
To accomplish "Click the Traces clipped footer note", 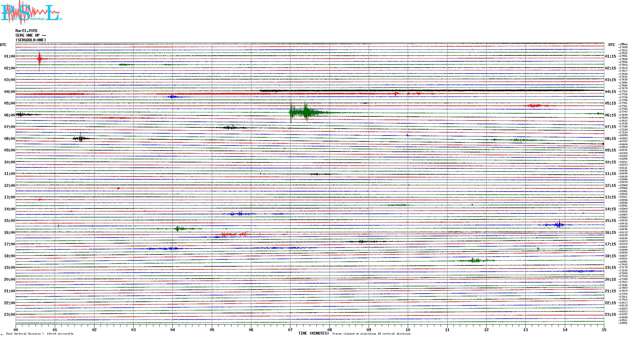I will click(371, 334).
